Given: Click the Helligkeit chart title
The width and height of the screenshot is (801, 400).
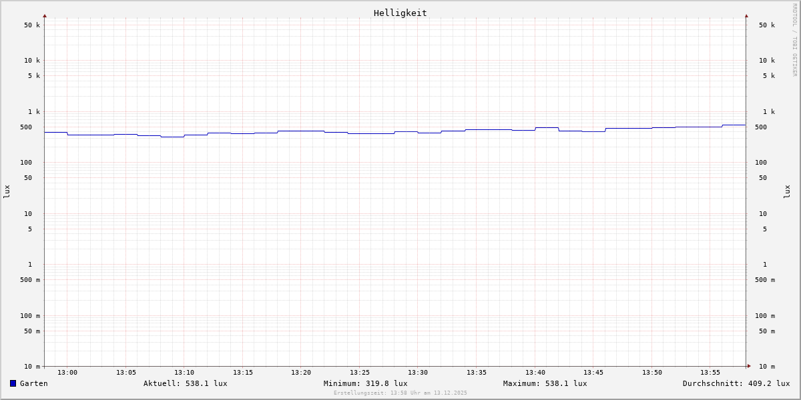Looking at the screenshot, I should [400, 13].
